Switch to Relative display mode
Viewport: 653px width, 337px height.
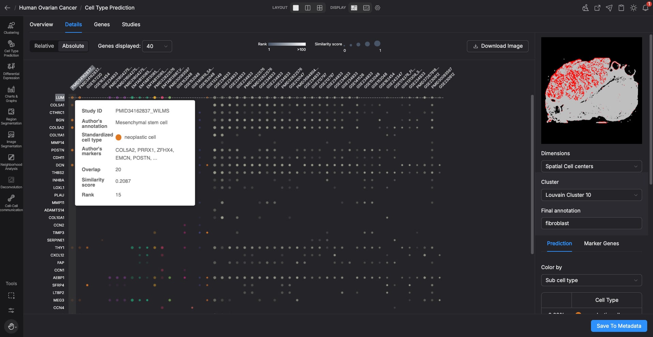[x=44, y=46]
